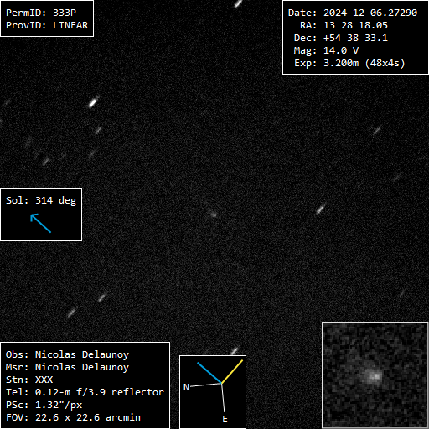Screen dimensions: 429x429
Task: Click the Exp: 3.200m (48x4s) line
Action: (x=349, y=63)
